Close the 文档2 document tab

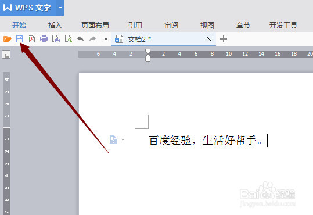click(208, 39)
